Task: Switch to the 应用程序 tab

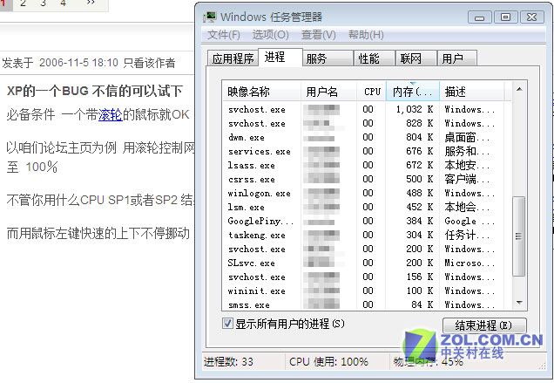Action: [233, 58]
